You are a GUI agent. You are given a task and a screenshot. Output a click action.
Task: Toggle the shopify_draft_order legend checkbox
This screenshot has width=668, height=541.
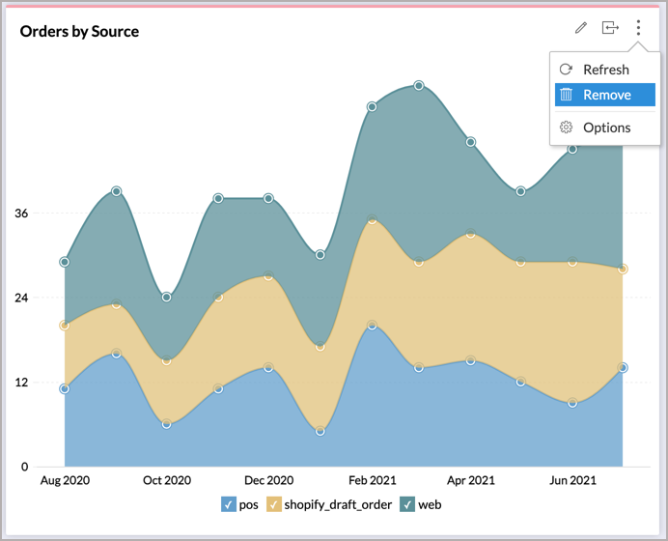[273, 504]
